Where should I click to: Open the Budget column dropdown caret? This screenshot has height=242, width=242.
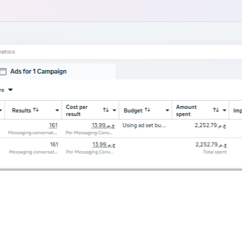[167, 110]
